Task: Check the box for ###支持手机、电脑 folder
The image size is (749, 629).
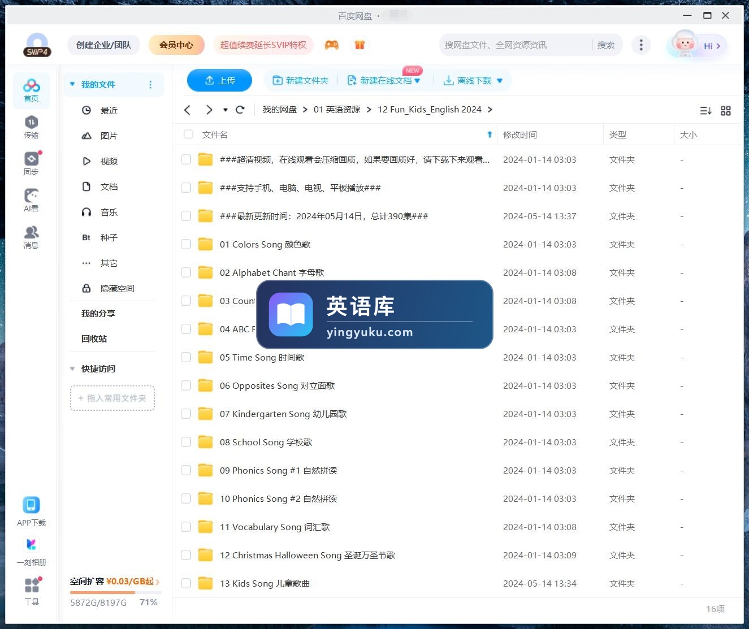Action: click(186, 188)
